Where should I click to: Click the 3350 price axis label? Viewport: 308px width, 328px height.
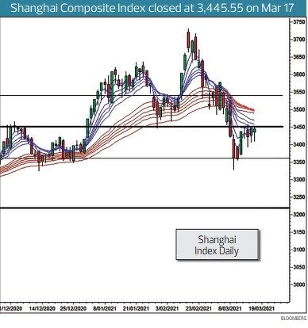[299, 162]
